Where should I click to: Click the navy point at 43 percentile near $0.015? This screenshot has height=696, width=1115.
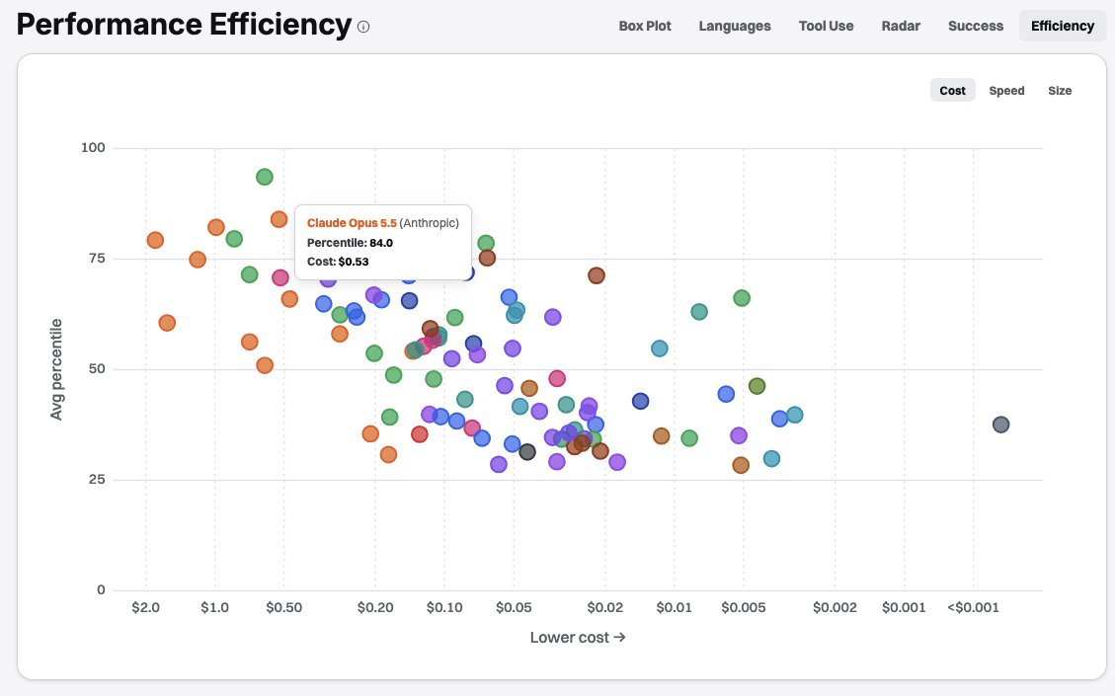pos(641,401)
